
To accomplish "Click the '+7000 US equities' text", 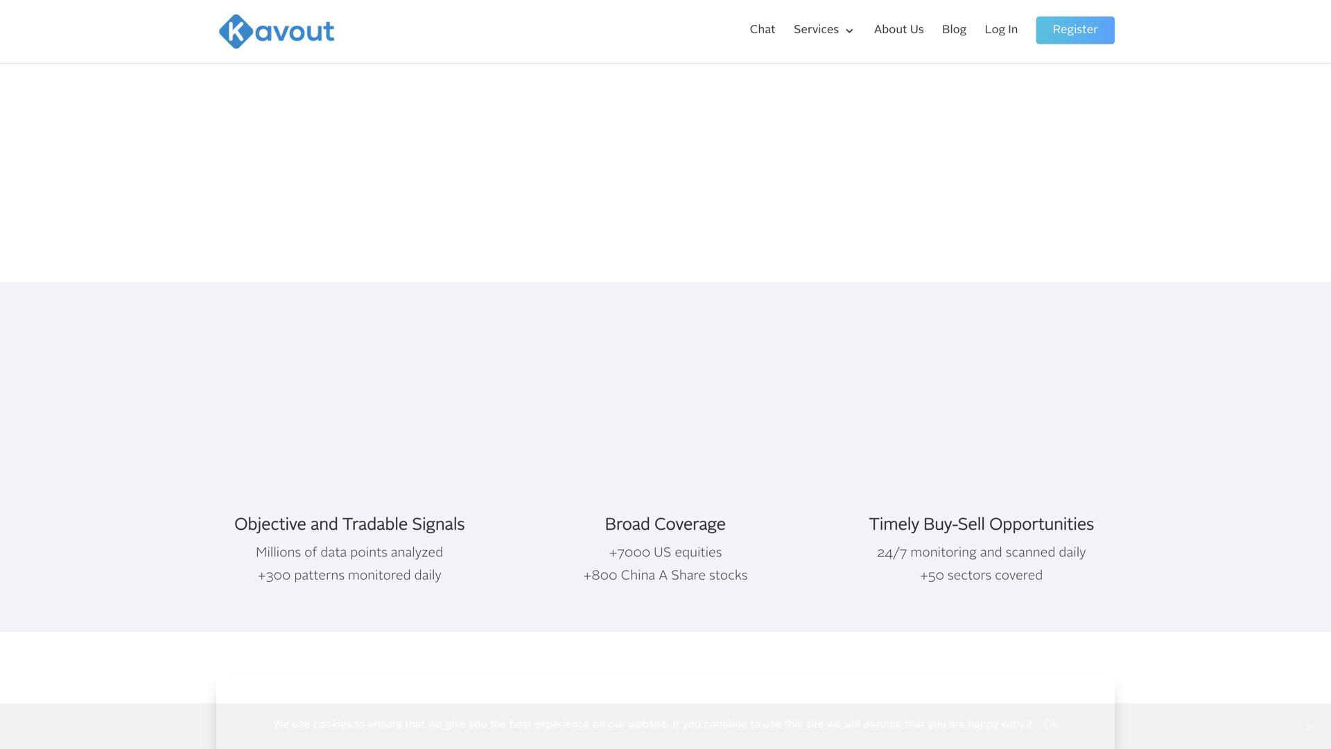I will pos(665,553).
